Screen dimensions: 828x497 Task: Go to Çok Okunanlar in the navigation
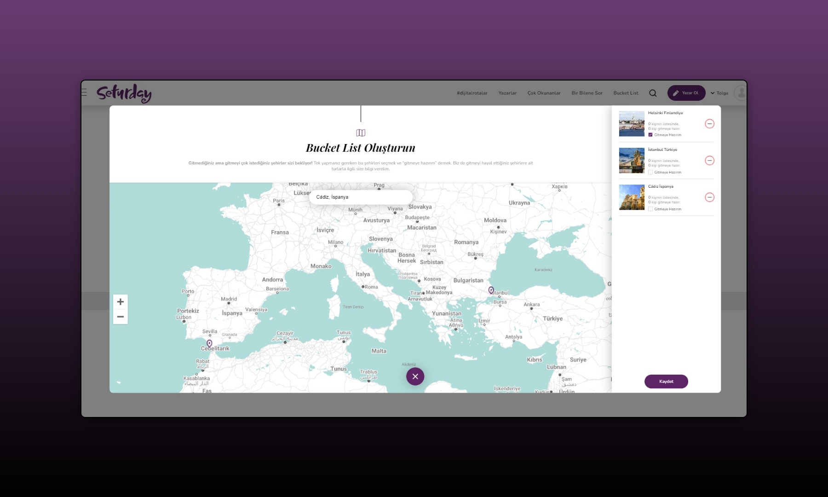click(544, 93)
